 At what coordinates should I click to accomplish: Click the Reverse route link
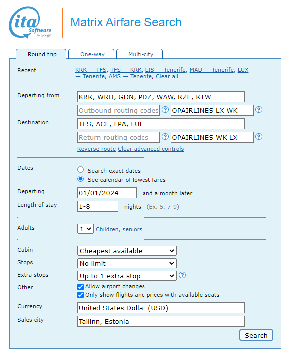tap(96, 149)
